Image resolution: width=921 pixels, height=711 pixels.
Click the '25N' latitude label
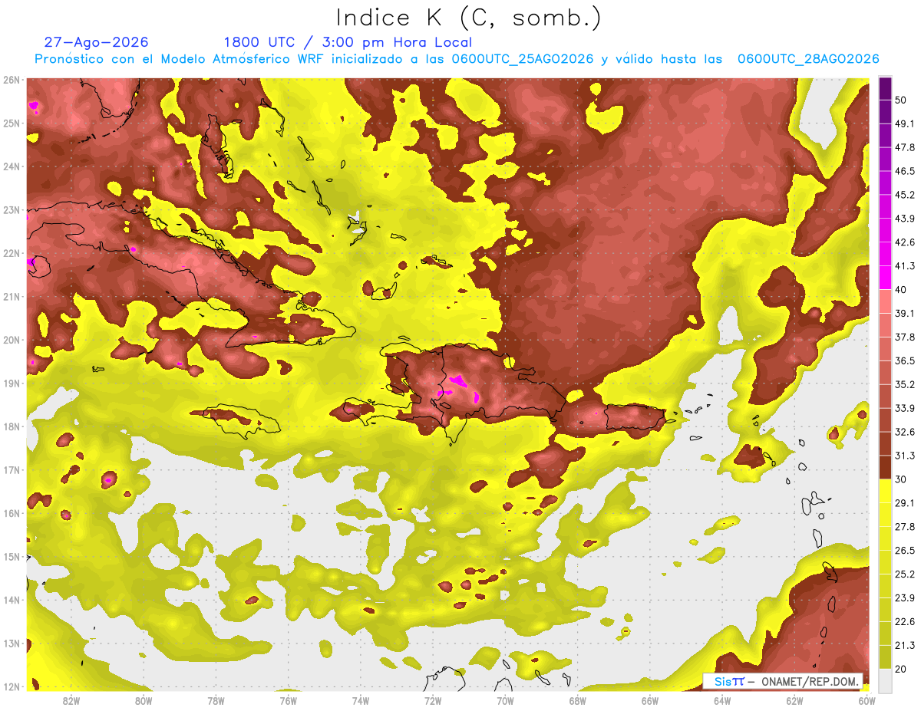(12, 123)
